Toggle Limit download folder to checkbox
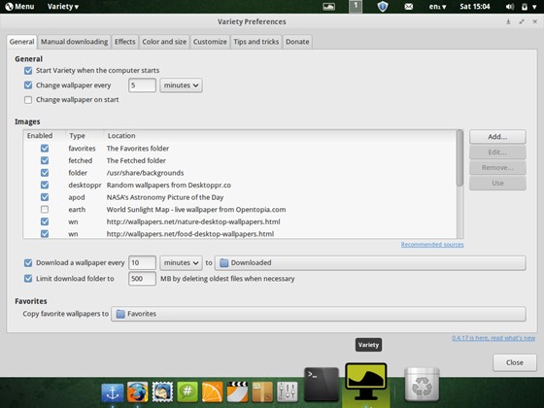The image size is (544, 408). click(28, 279)
